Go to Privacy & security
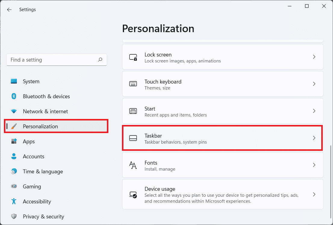333x225 pixels. tap(57, 217)
